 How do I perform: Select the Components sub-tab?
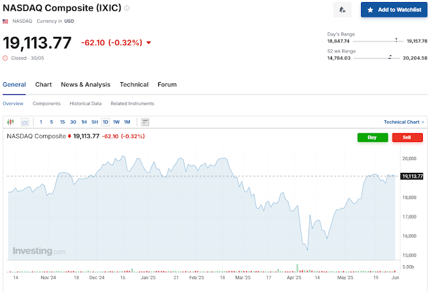tap(46, 104)
